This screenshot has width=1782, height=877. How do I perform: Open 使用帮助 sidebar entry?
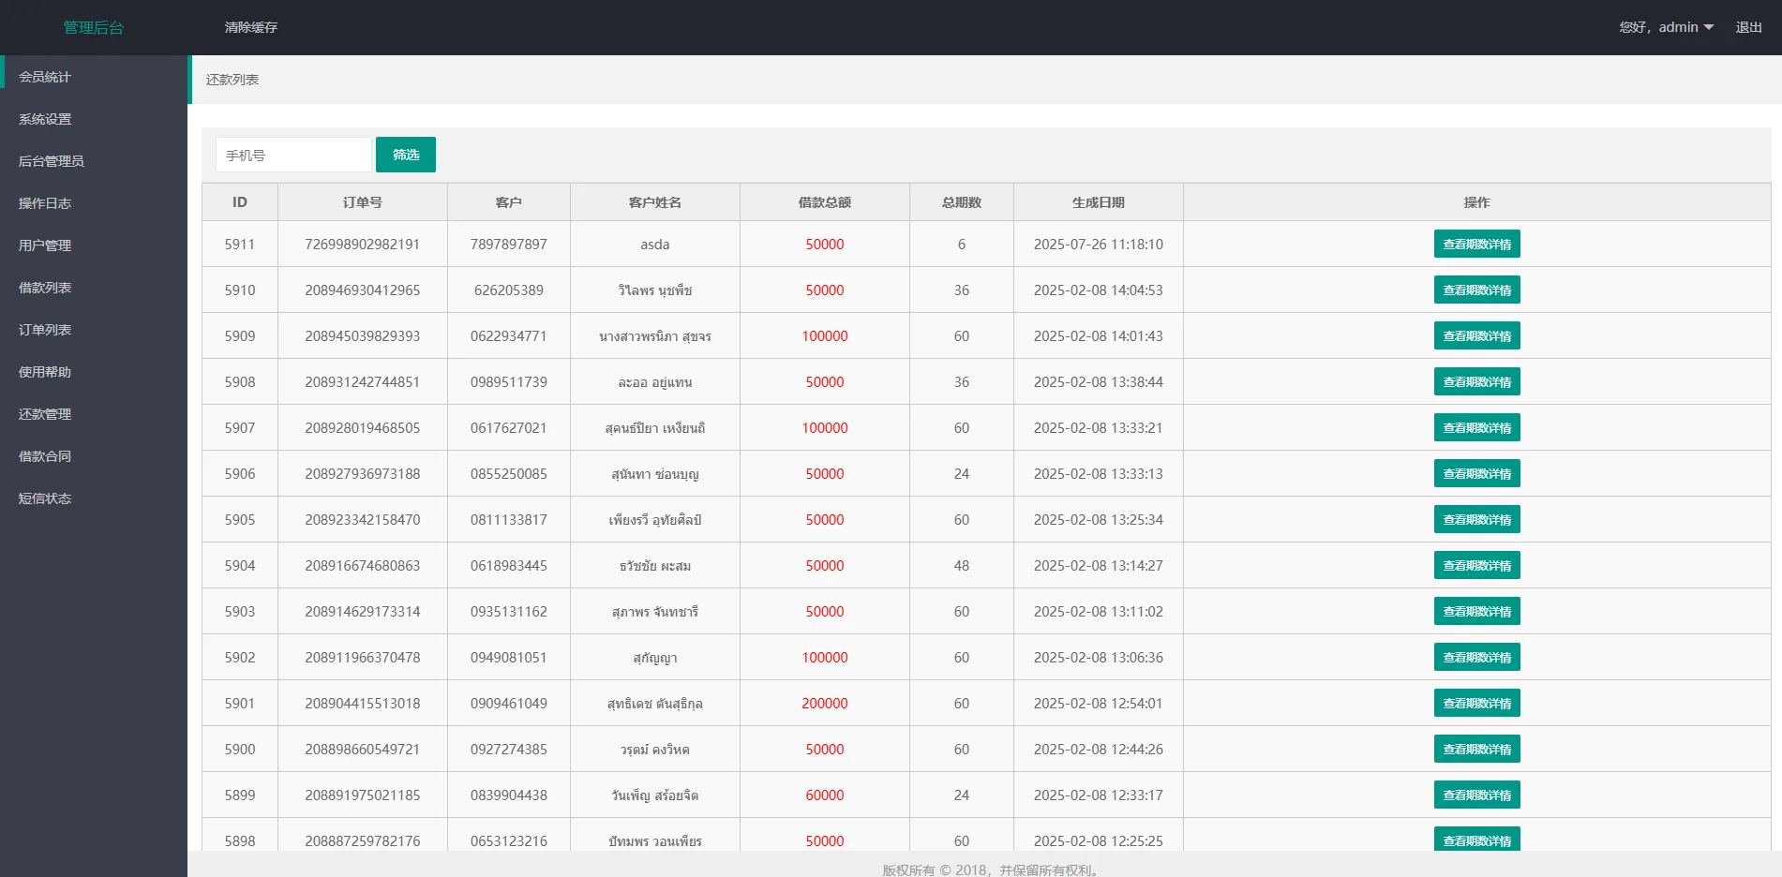[45, 372]
